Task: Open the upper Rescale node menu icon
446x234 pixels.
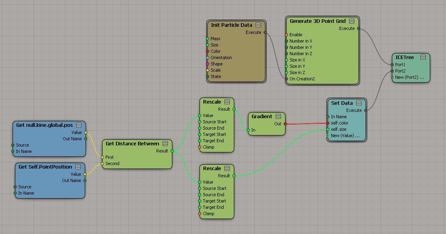Action: pyautogui.click(x=227, y=102)
